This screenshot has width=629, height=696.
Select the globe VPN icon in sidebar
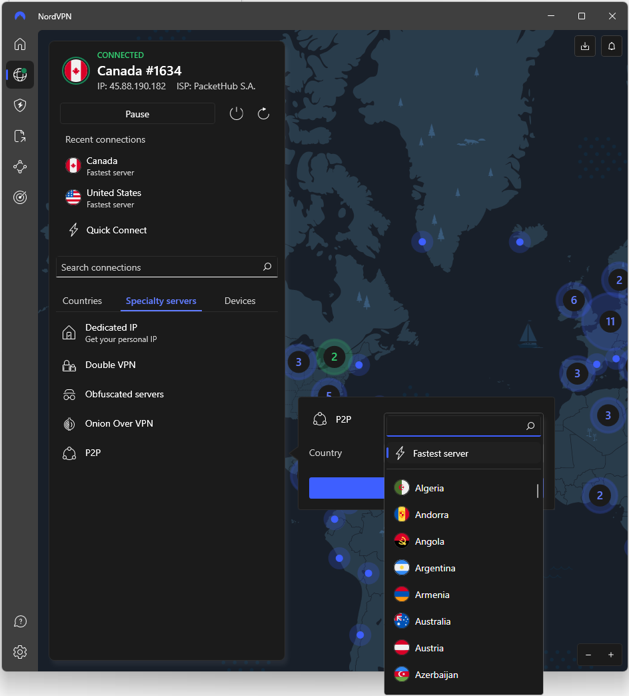pos(20,75)
